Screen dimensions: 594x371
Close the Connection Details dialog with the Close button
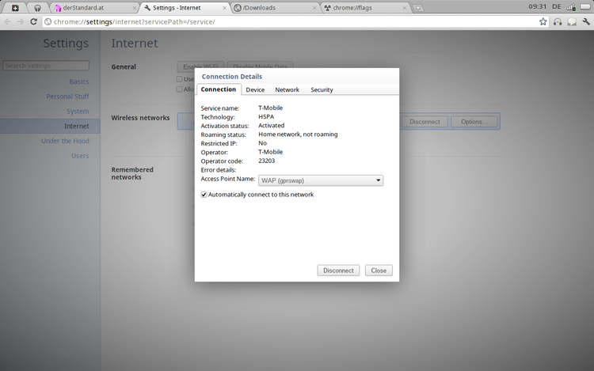coord(379,271)
